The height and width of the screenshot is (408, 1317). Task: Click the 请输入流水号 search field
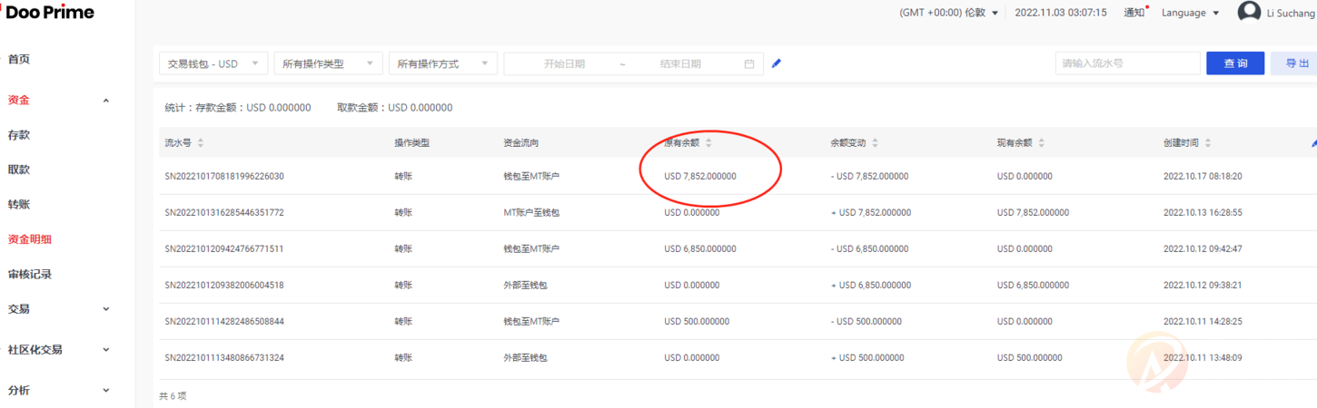(x=1127, y=63)
